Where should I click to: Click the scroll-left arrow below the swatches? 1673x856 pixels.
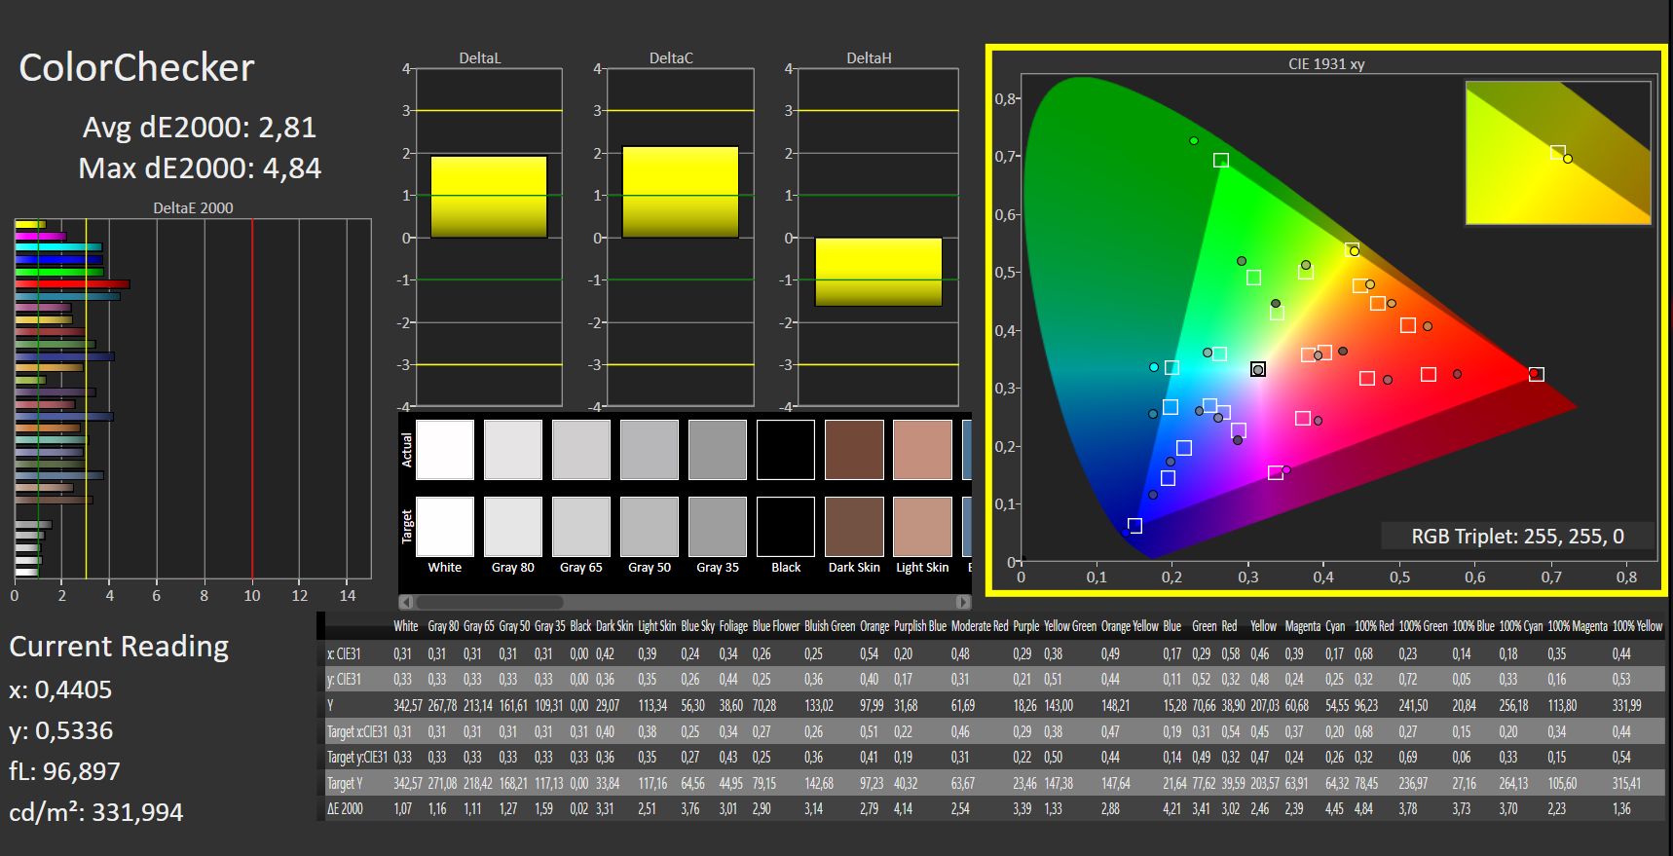pos(406,602)
